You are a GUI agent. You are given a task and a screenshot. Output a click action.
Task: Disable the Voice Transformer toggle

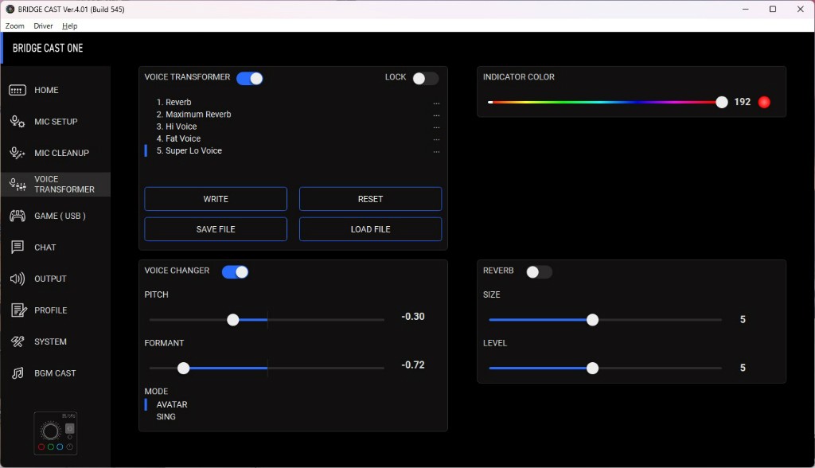250,78
